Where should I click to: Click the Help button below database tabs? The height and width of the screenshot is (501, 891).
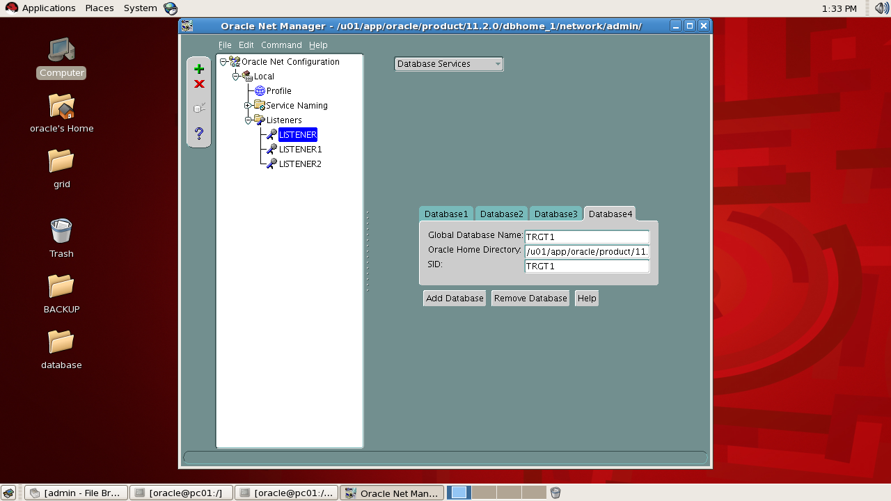click(x=587, y=298)
